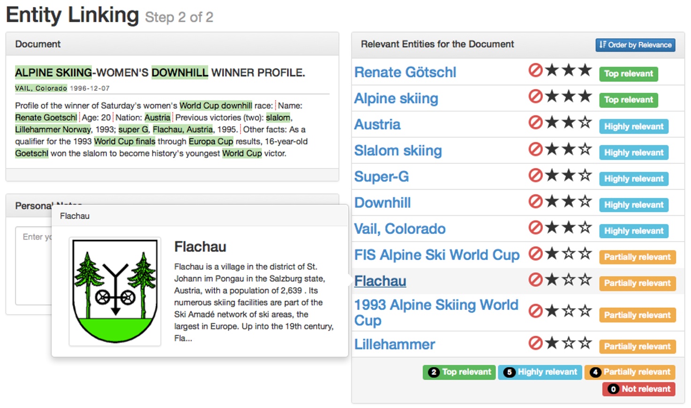This screenshot has width=691, height=408.
Task: Open the Renate Götschl entity page
Action: (405, 72)
